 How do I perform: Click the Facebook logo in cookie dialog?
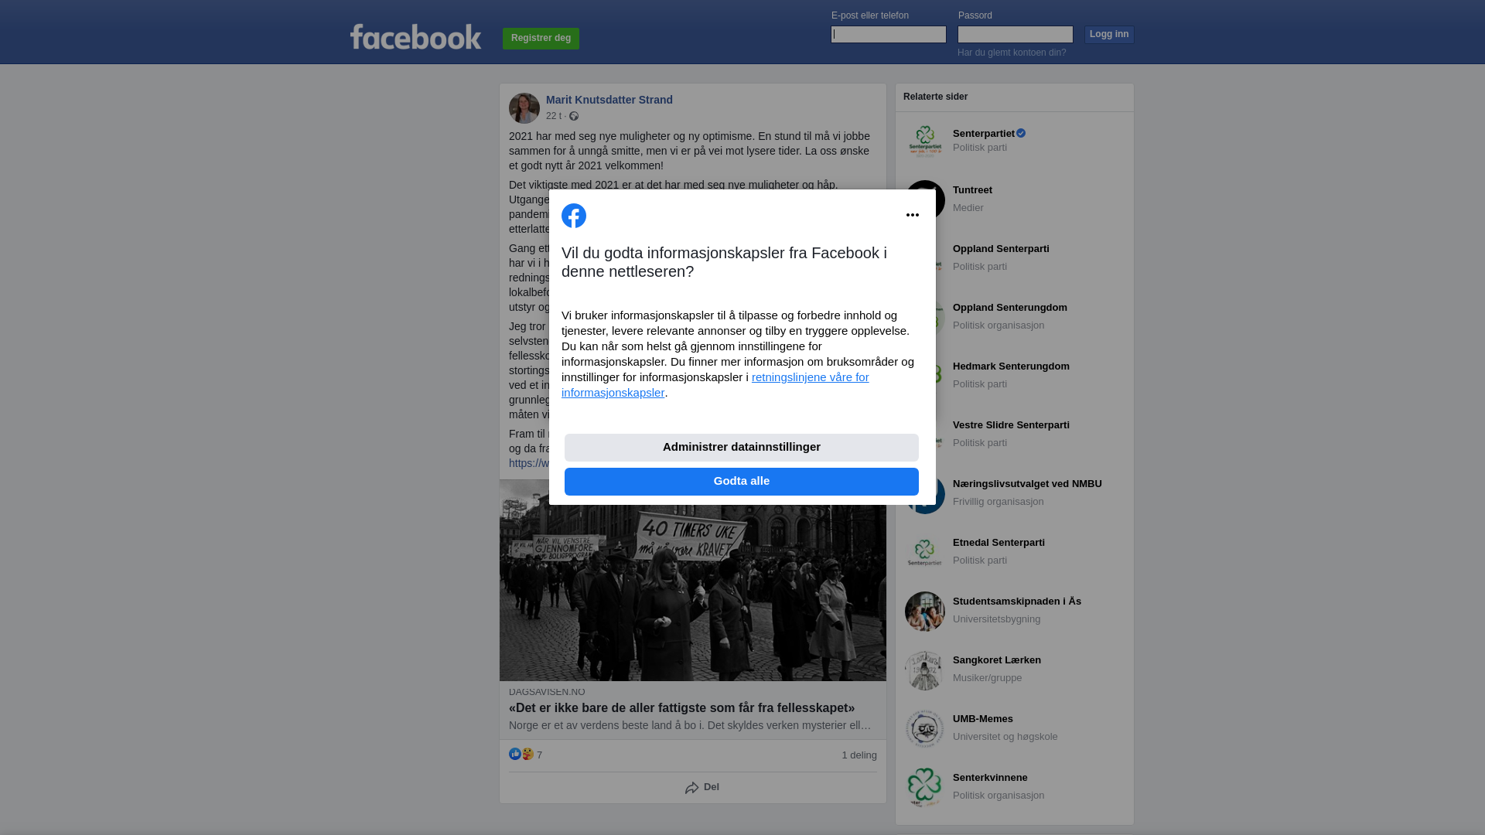click(574, 216)
